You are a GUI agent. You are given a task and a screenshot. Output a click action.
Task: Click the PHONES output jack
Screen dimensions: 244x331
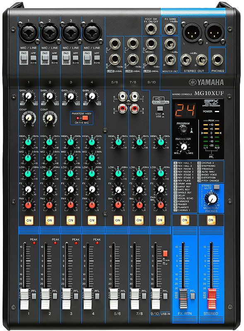[x=217, y=60]
